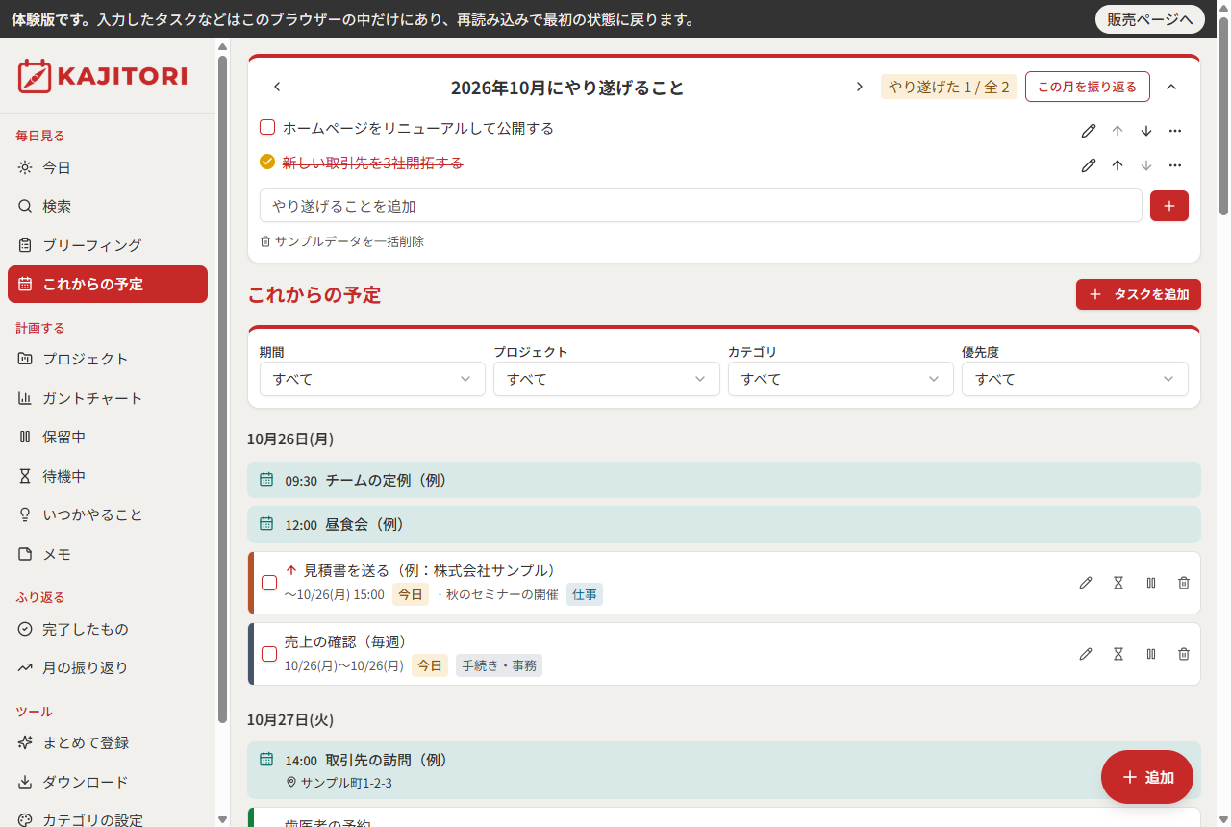This screenshot has height=827, width=1231.
Task: Click the KAJITORI logo
Action: point(102,76)
